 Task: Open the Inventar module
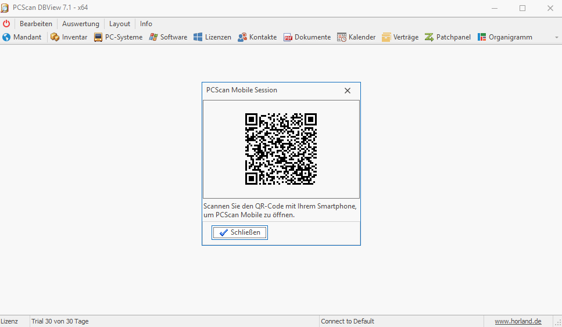pos(69,37)
